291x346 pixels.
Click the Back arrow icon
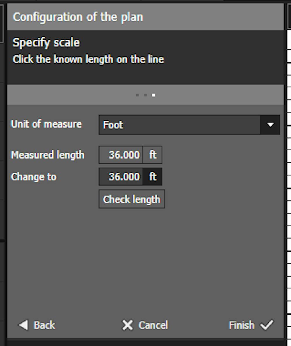(x=23, y=325)
